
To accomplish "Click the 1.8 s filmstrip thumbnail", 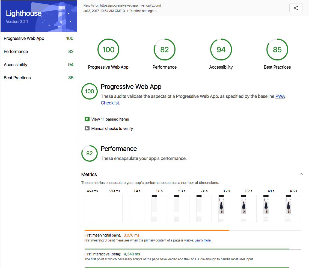I will click(x=159, y=209).
